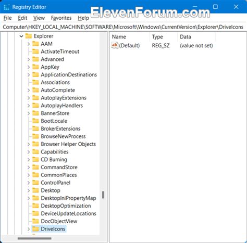247x243 pixels.
Task: Expand the AppKey key
Action: pyautogui.click(x=29, y=67)
